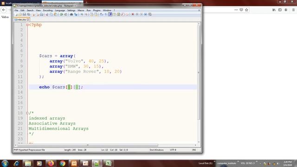Collapse the <?php fold marker on line 1
This screenshot has height=167, width=297.
[27, 25]
